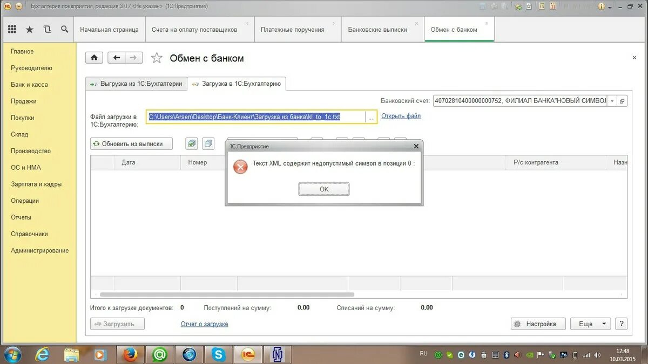
Task: Sort by Дата column header
Action: [x=147, y=162]
